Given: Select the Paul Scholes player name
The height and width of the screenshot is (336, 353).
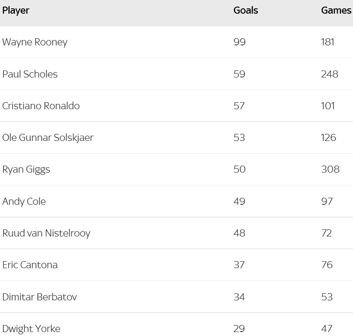Looking at the screenshot, I should coord(30,74).
